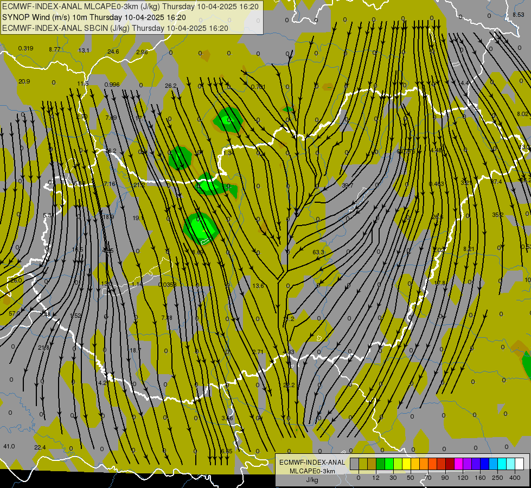Screen dimensions: 531x488
Task: Click the map value '1.34'
Action: pos(229,153)
